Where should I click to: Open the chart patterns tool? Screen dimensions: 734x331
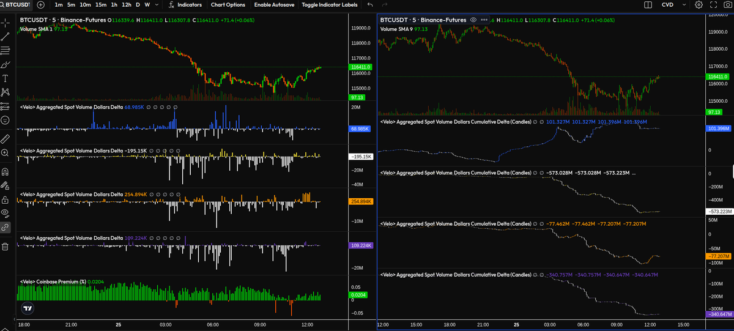[6, 92]
